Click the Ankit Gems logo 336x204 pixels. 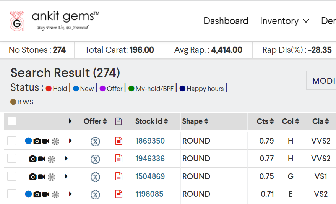[x=54, y=21]
